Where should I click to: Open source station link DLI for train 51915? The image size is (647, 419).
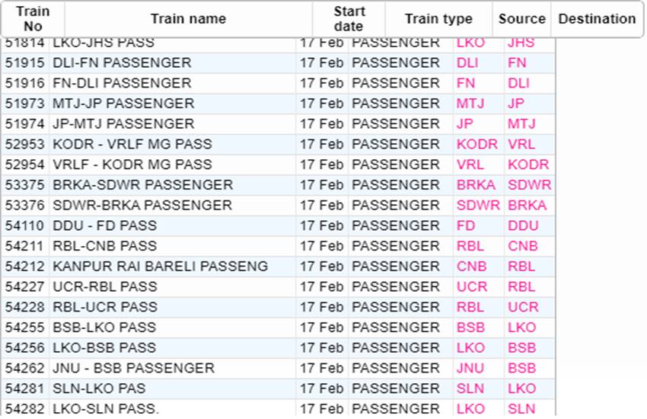(467, 62)
